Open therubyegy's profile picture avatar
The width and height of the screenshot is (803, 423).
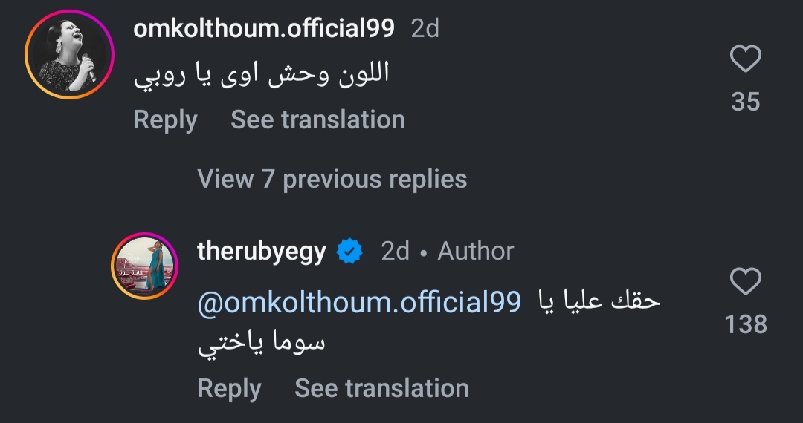(144, 266)
